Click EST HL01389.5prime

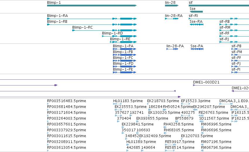(x=141, y=142)
